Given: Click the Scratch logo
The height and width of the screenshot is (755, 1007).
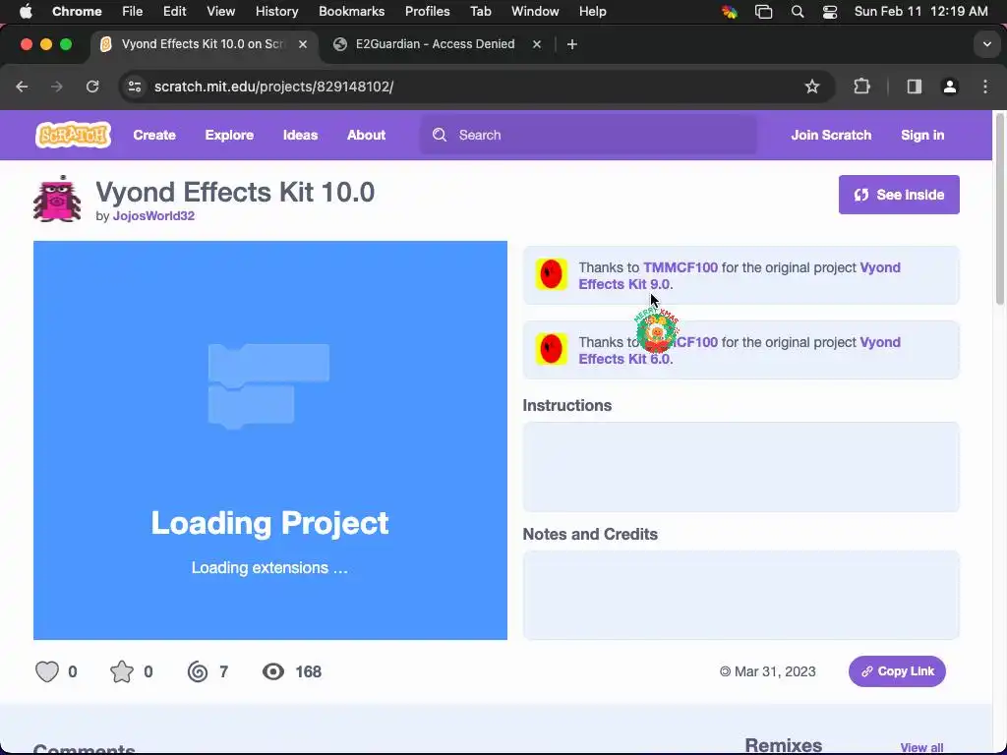Looking at the screenshot, I should pos(73,135).
